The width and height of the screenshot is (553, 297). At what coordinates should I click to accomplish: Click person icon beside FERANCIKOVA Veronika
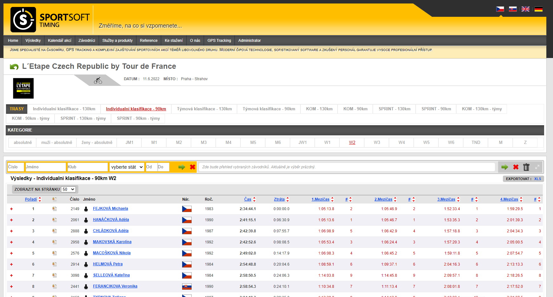tap(86, 287)
